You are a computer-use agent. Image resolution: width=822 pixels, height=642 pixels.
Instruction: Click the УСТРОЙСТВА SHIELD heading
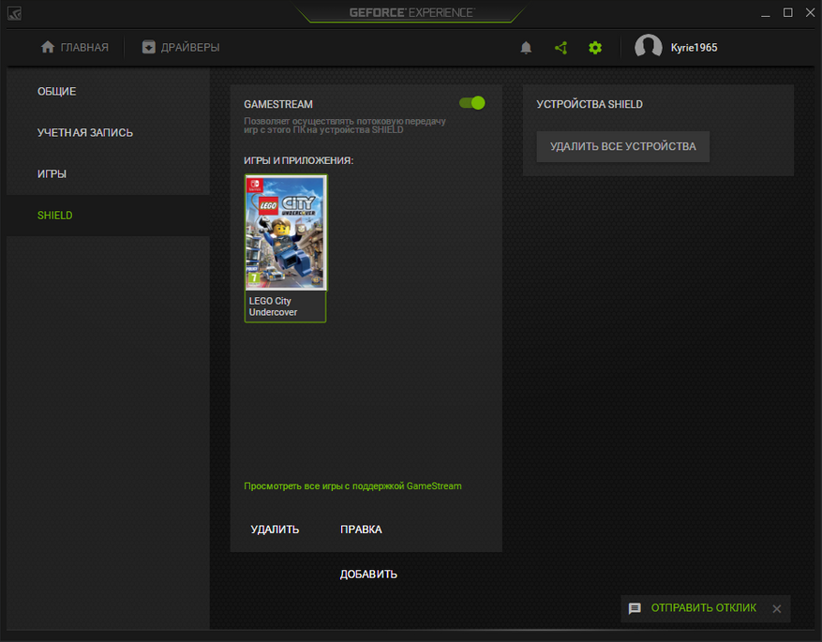click(x=590, y=104)
